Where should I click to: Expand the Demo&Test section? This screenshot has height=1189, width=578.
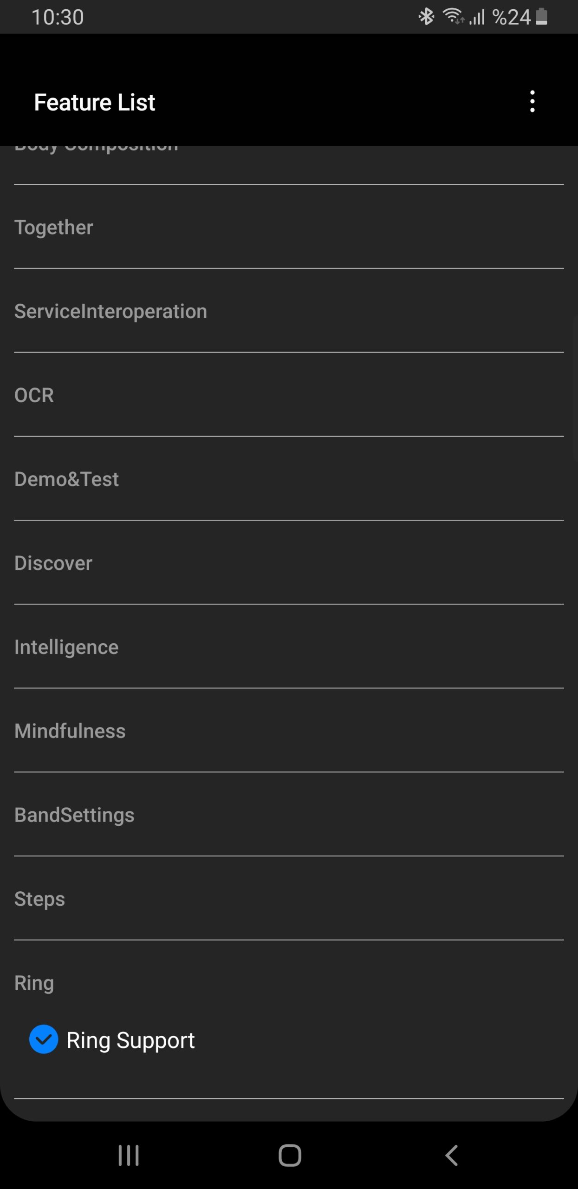tap(67, 479)
